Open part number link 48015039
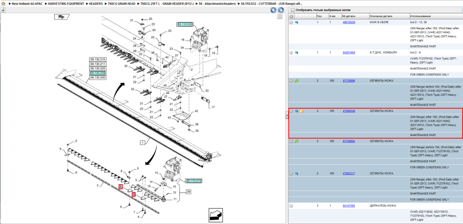463x224 pixels. click(x=349, y=22)
